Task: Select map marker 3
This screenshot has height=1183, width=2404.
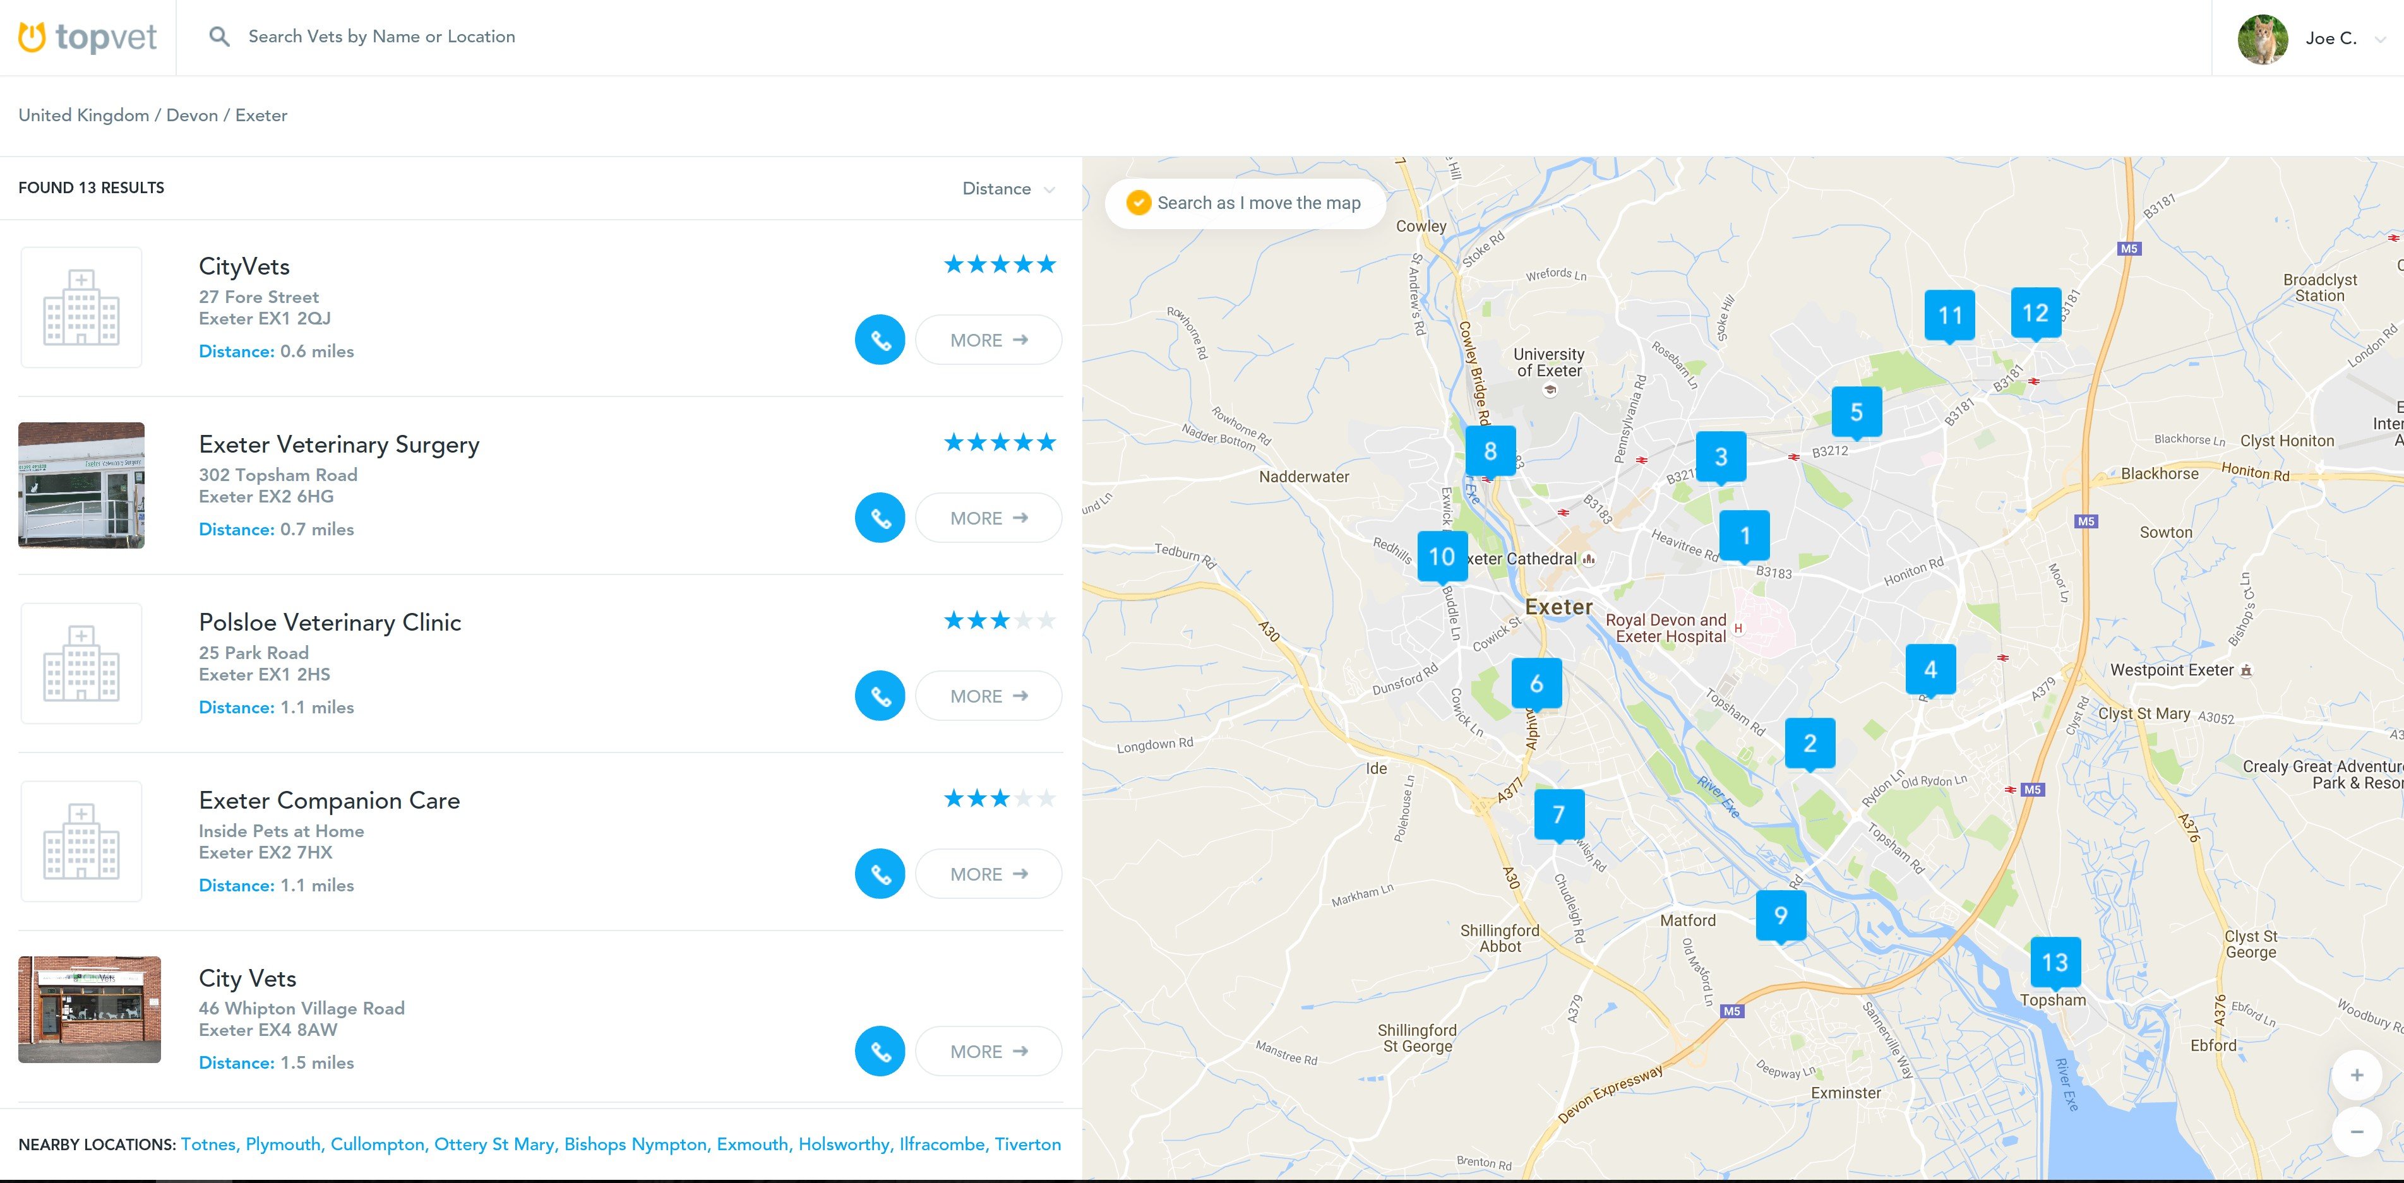Action: point(1721,457)
